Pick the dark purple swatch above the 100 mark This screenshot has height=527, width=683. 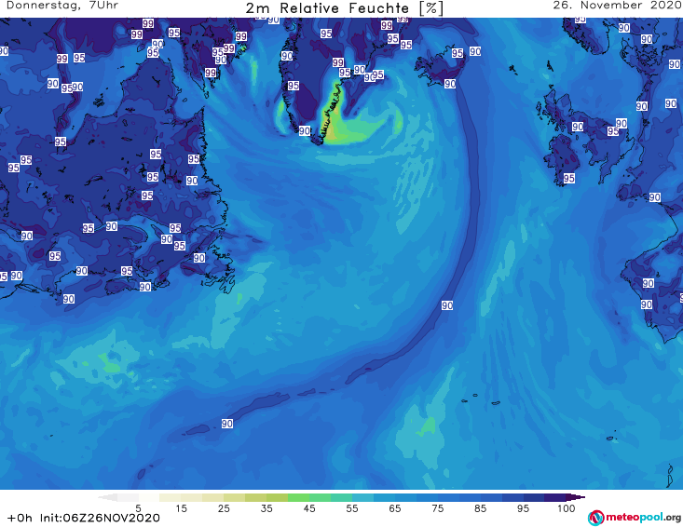(x=555, y=497)
